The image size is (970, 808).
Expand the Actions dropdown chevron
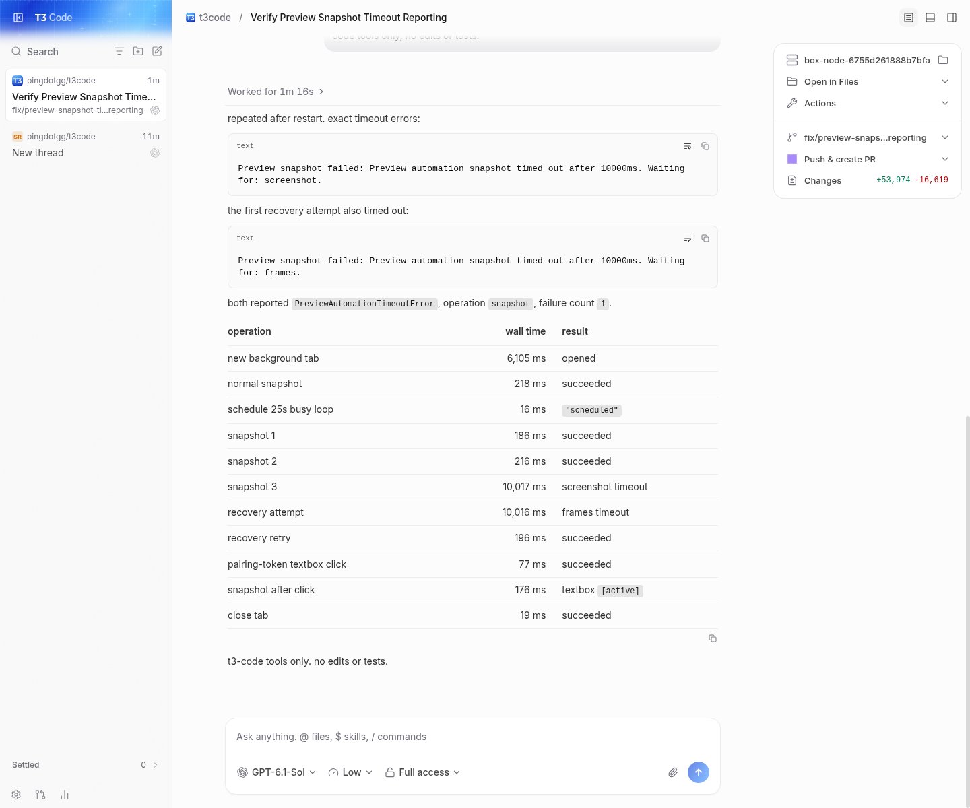coord(945,103)
